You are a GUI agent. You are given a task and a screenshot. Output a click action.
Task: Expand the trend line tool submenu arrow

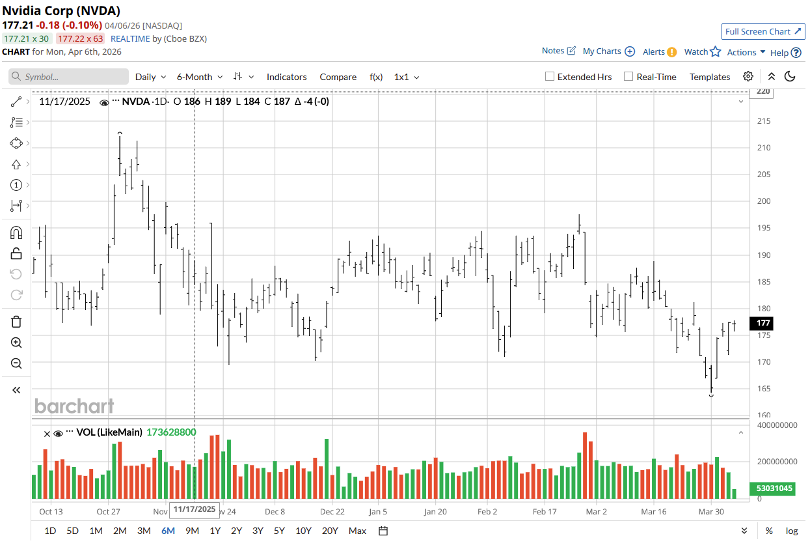pyautogui.click(x=28, y=102)
